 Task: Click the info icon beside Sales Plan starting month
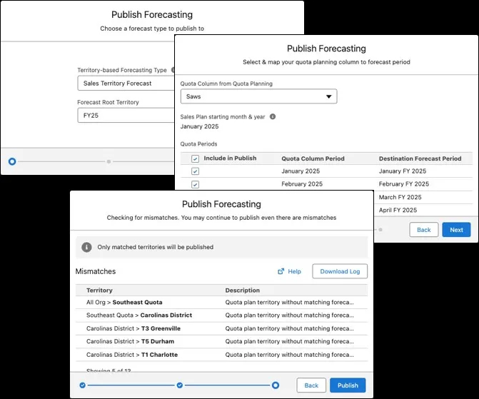273,116
